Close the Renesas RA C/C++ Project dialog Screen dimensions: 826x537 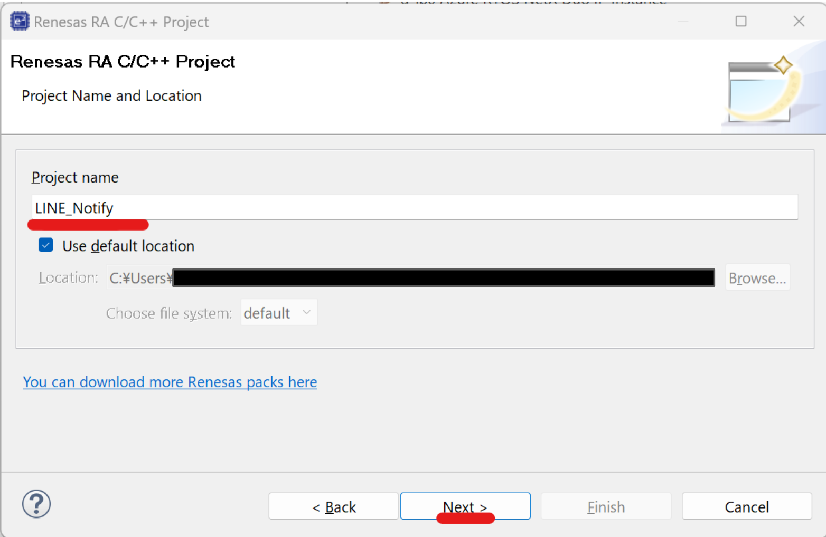(799, 21)
